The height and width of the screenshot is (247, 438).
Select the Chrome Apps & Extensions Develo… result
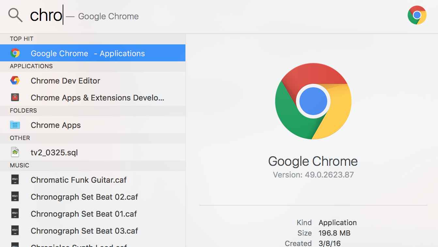click(x=93, y=97)
